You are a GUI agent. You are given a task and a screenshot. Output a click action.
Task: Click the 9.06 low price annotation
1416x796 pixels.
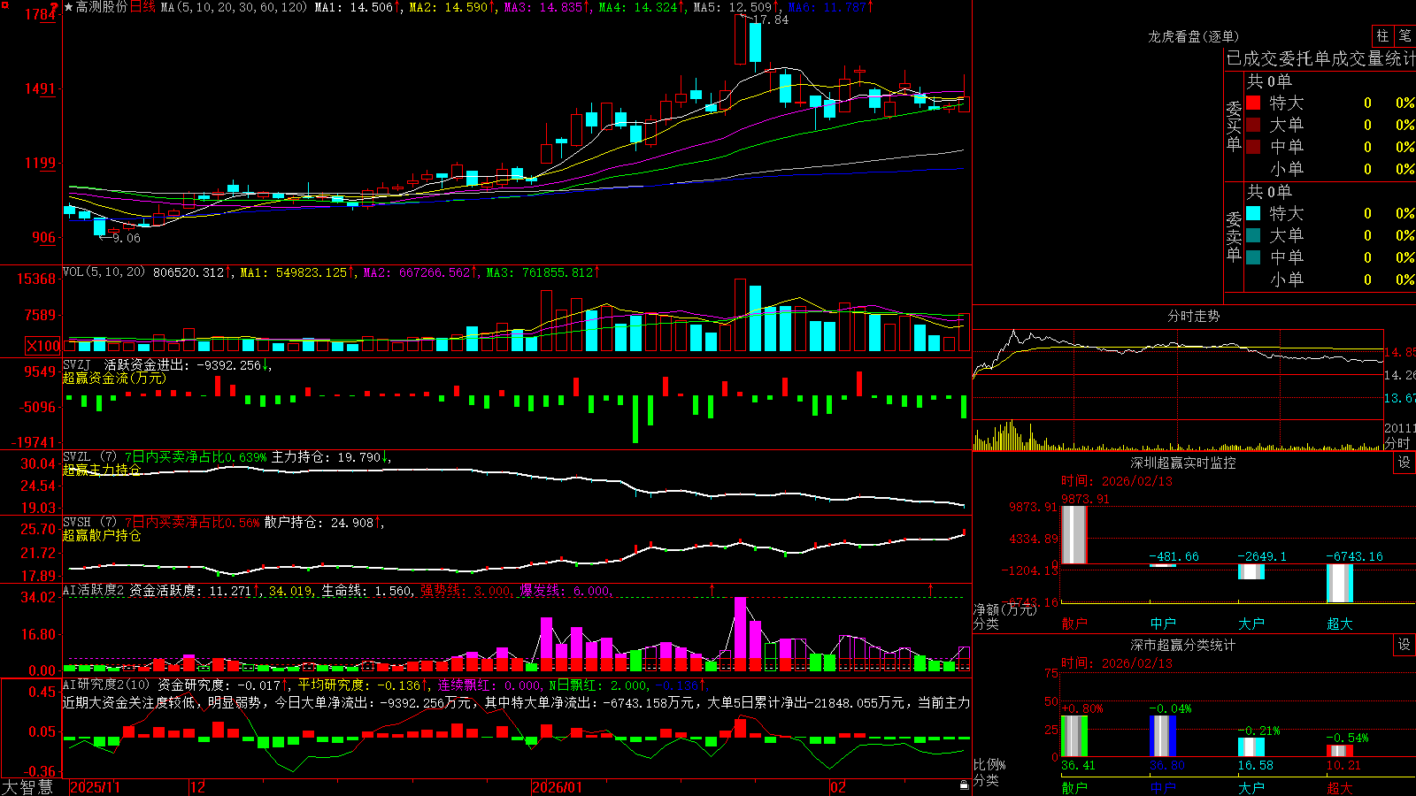coord(126,238)
